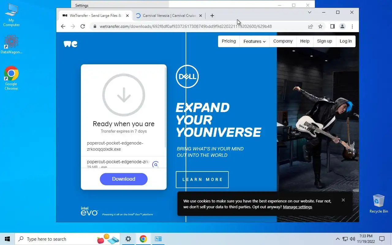Open the Windows Start menu
Screen dimensions: 392x245
(x=7, y=239)
